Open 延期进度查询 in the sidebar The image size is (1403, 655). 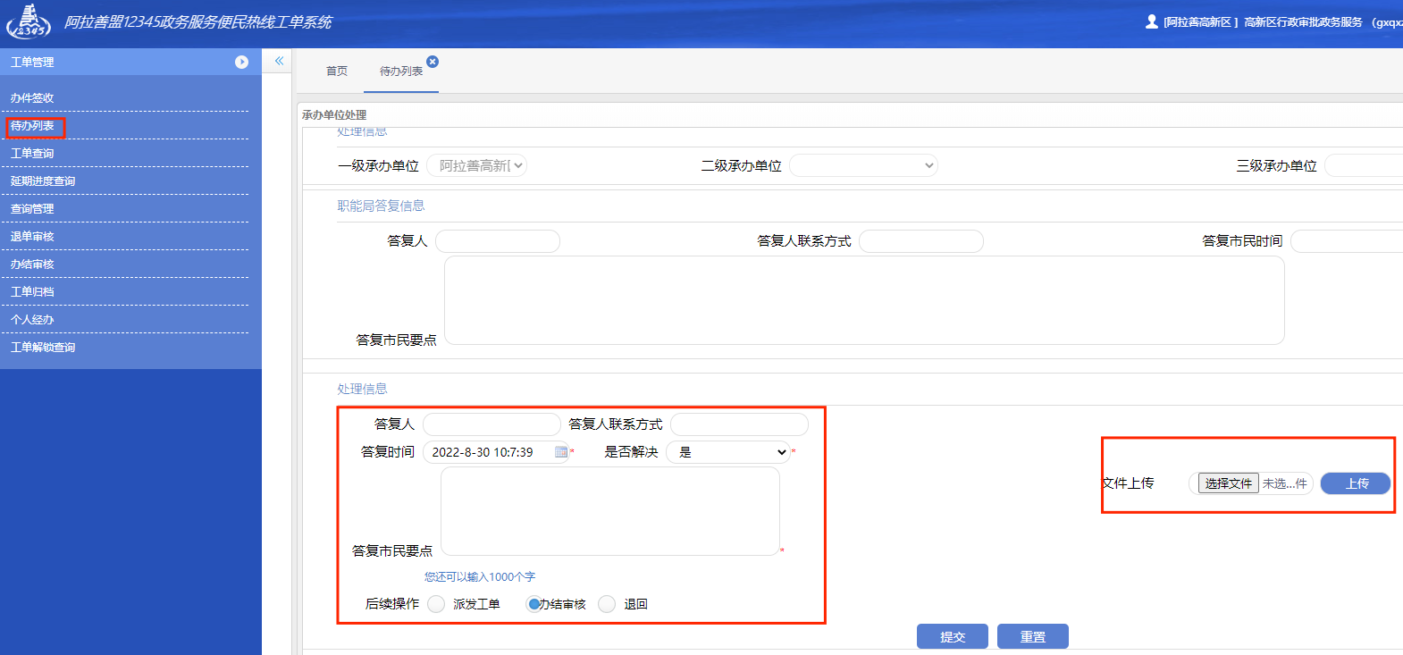click(43, 181)
